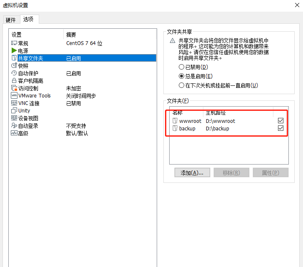Viewport: 303px width, 267px height.
Task: Click the 高级 waveform icon
Action: [x=14, y=133]
